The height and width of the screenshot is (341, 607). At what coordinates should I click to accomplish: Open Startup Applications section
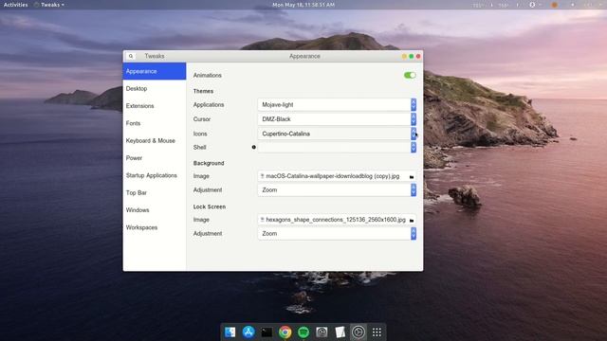(x=155, y=175)
